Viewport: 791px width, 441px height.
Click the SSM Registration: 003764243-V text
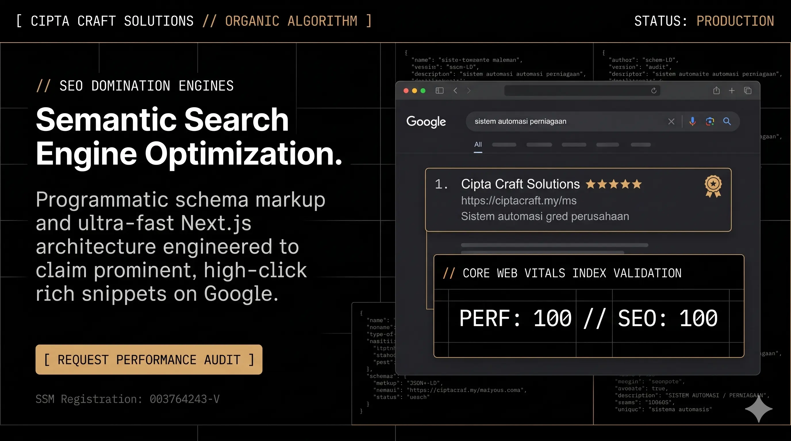pos(127,399)
